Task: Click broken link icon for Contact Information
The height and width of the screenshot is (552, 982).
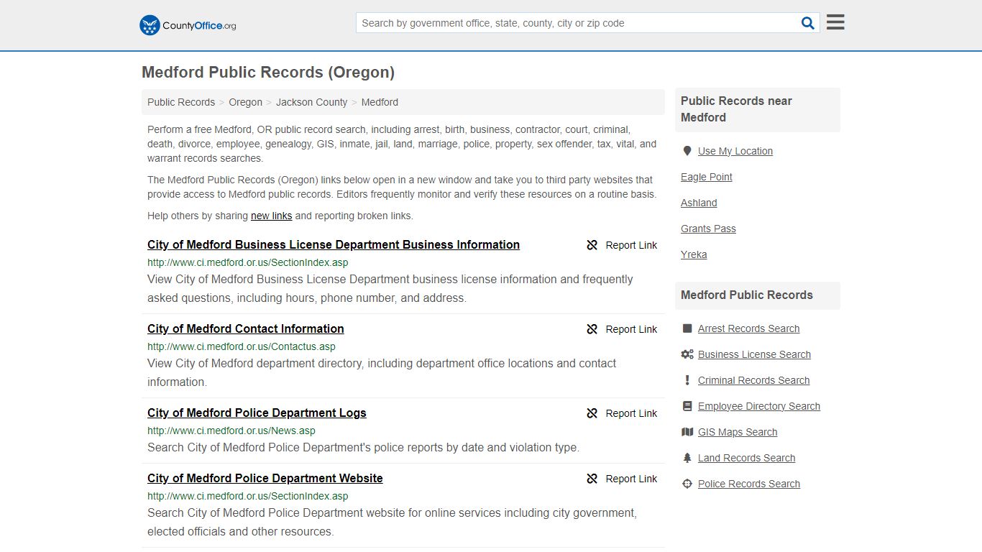Action: coord(592,329)
